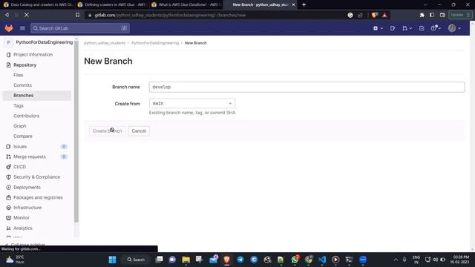Click the browser back arrow
This screenshot has height=267, width=475.
click(7, 15)
